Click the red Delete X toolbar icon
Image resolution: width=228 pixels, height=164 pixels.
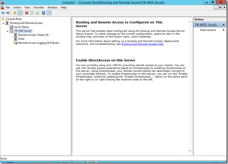tap(27, 13)
